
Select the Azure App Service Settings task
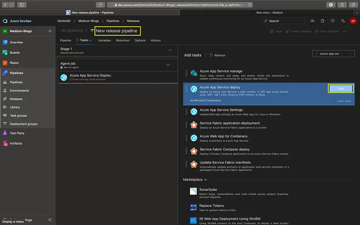tap(269, 112)
